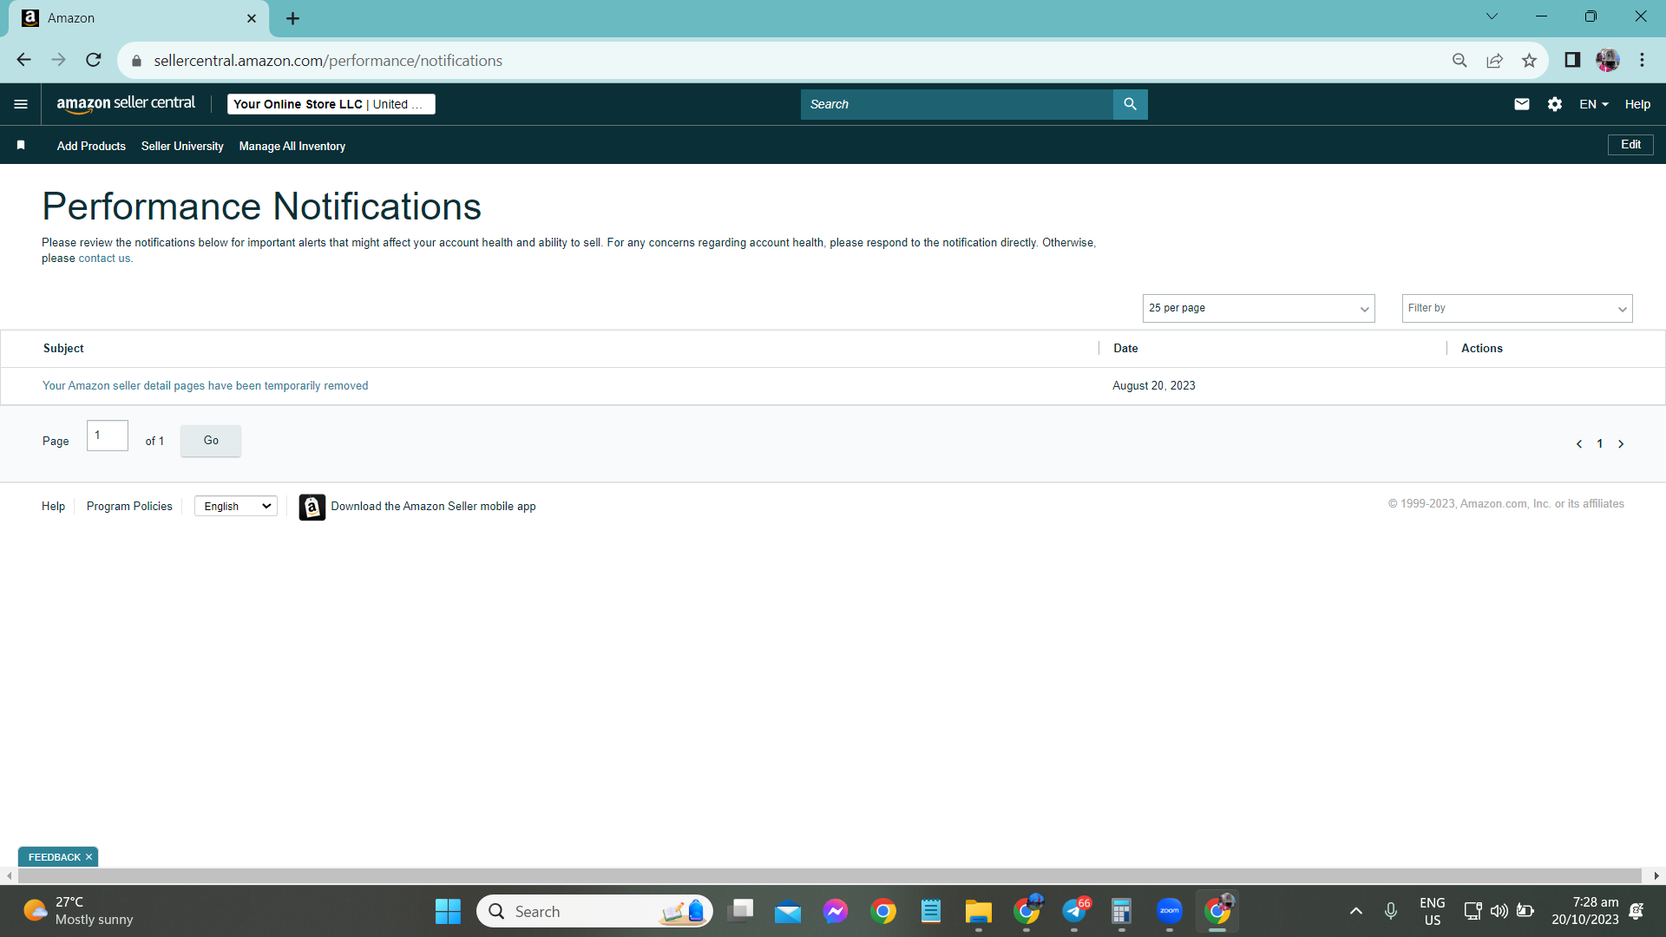Open the Mail app in the taskbar

788,911
